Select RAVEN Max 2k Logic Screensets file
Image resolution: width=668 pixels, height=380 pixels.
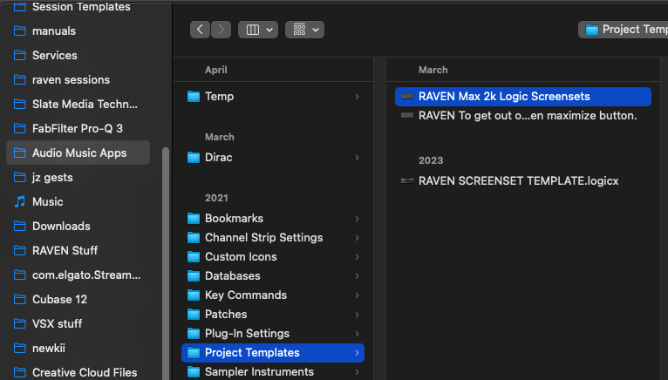point(522,97)
